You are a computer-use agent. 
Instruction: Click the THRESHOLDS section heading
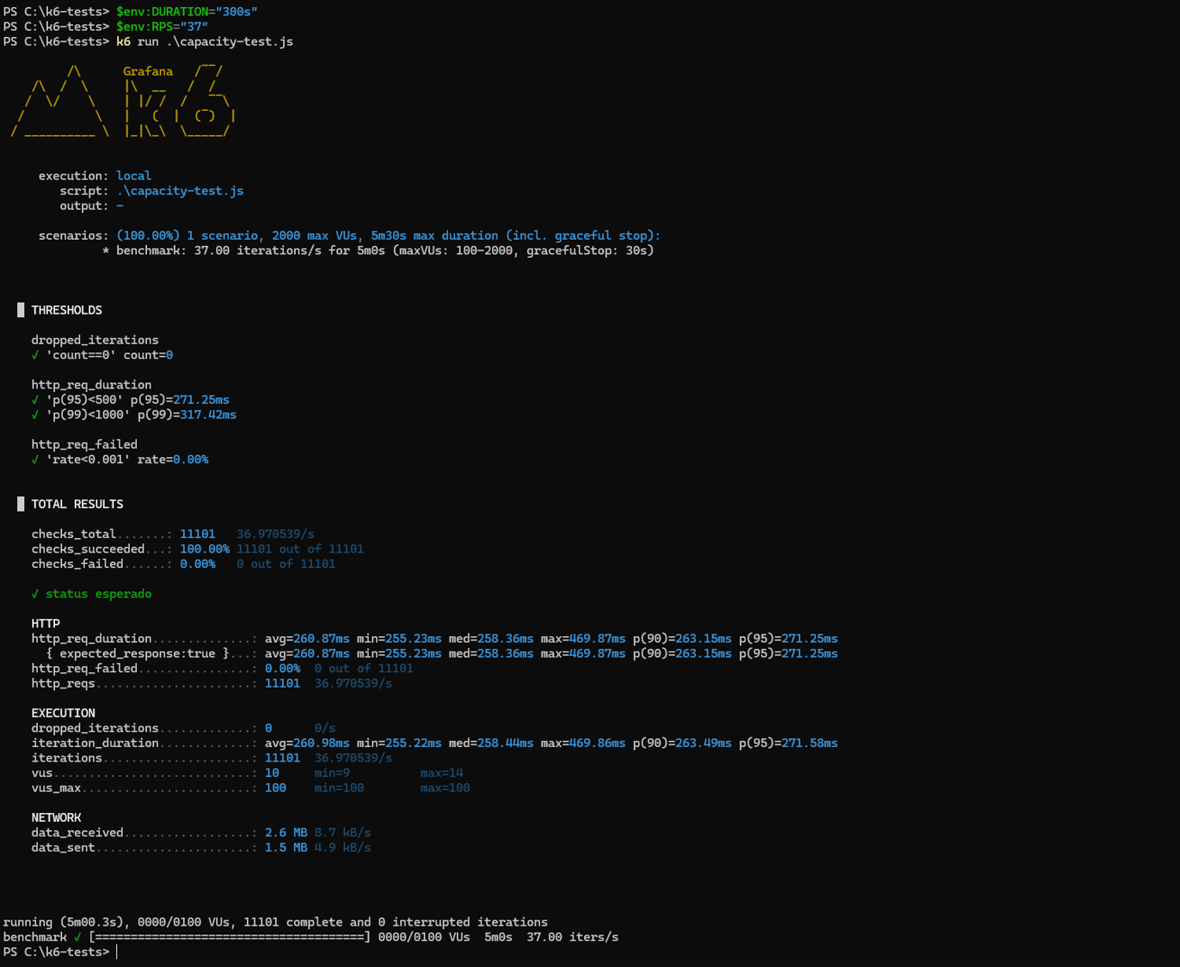[x=67, y=310]
